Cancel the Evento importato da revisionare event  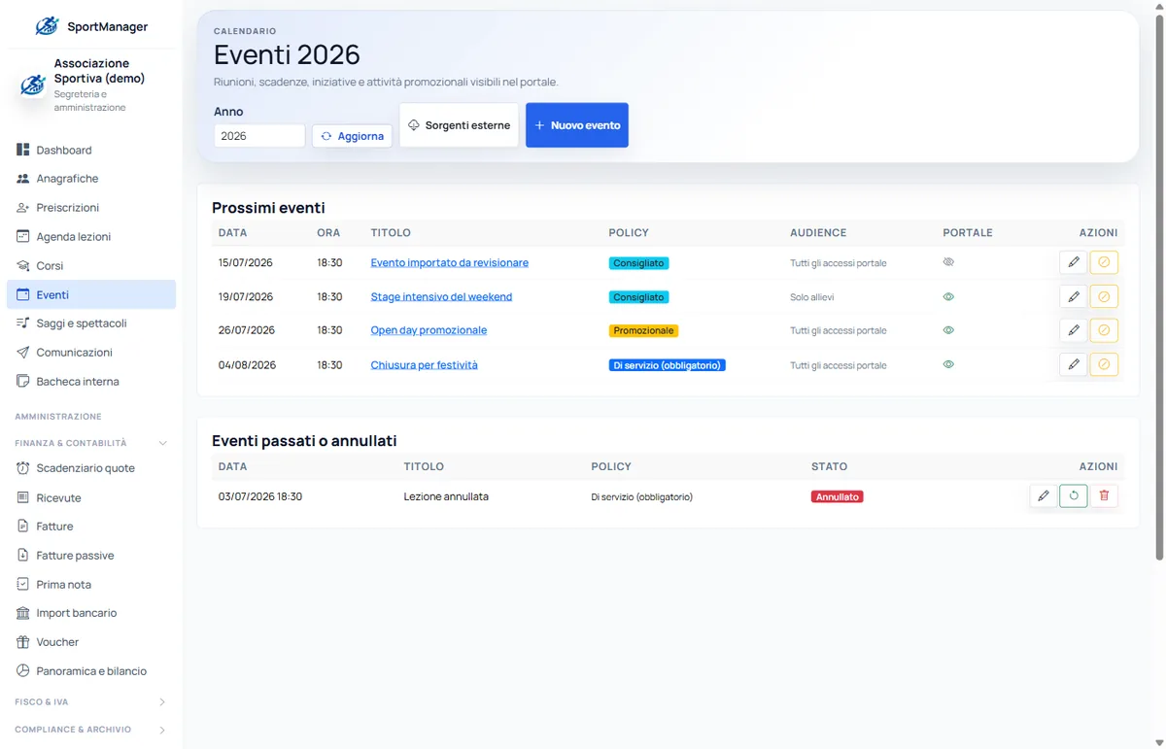coord(1104,262)
